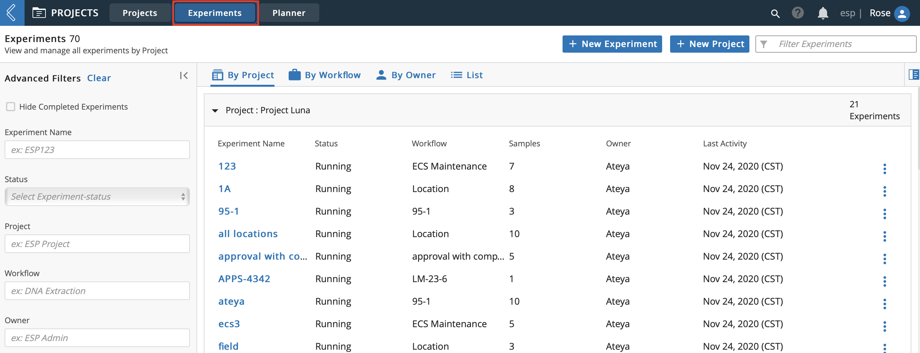The width and height of the screenshot is (920, 353).
Task: Toggle the right side panel icon
Action: [x=914, y=75]
